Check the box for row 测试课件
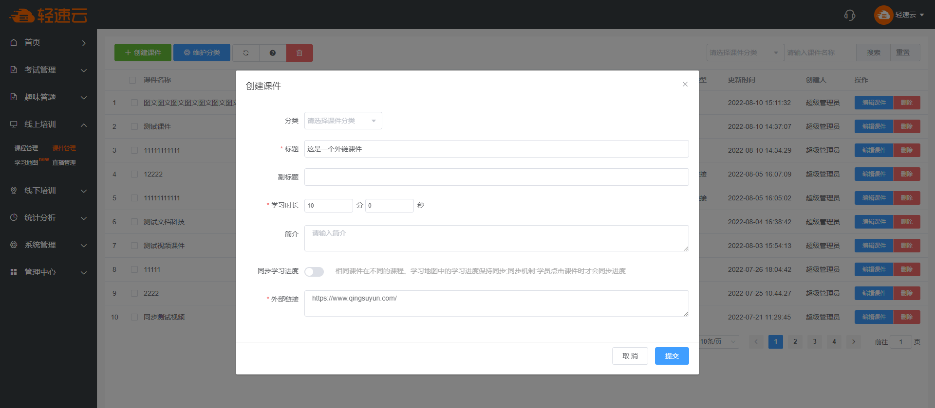 134,126
